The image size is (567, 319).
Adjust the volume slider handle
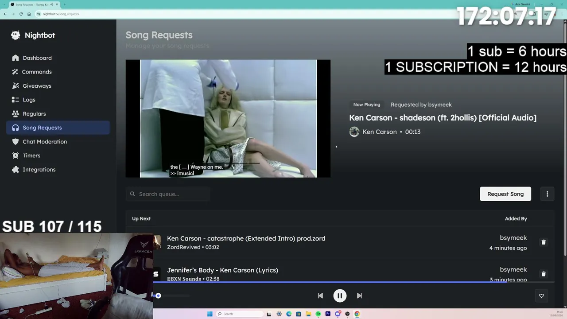click(x=158, y=296)
